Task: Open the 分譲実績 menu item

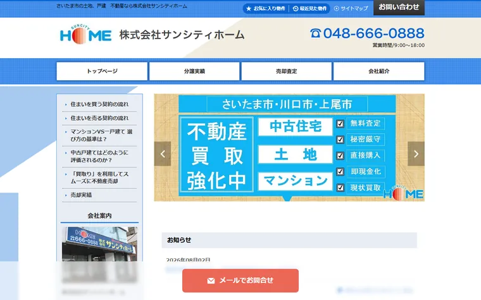Action: [194, 71]
